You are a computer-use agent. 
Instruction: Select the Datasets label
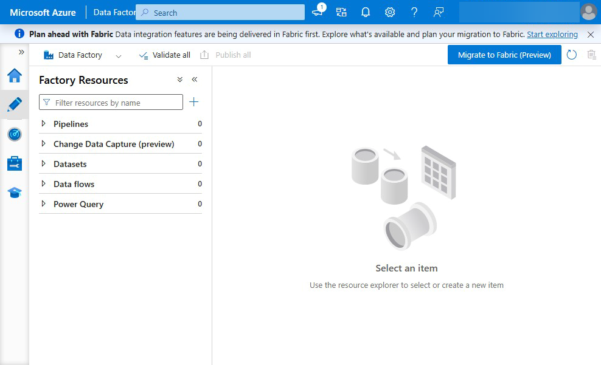coord(70,164)
